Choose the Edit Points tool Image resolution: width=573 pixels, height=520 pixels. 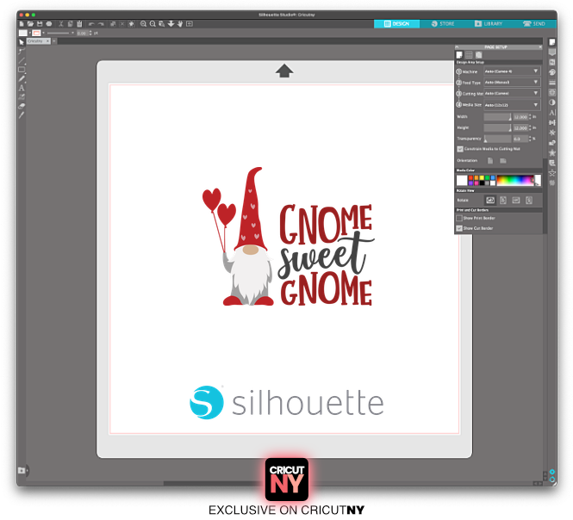(22, 51)
